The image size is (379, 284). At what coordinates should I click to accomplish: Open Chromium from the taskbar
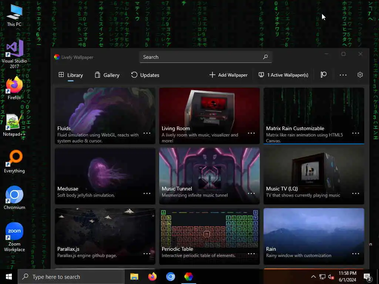pyautogui.click(x=170, y=277)
